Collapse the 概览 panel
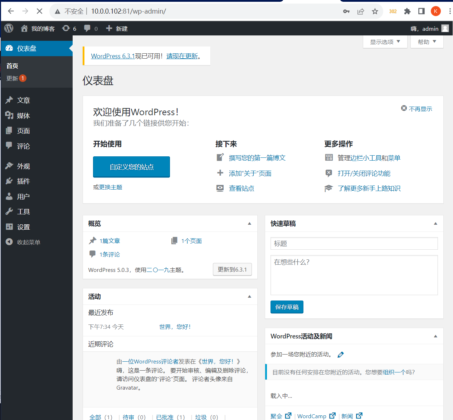Image resolution: width=453 pixels, height=420 pixels. pos(249,223)
